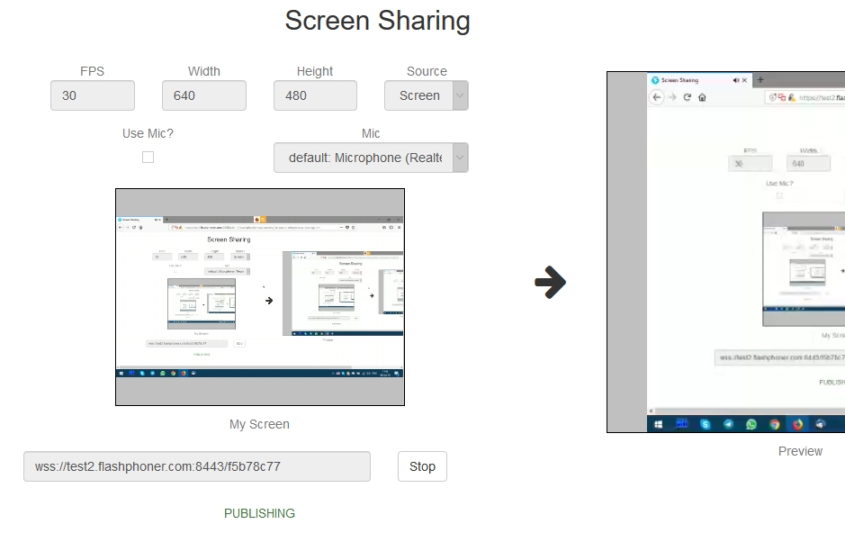Click the FPS input field
The image size is (845, 533).
93,95
